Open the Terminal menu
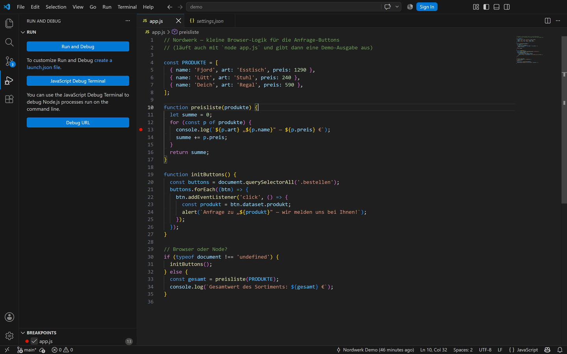The width and height of the screenshot is (567, 354). pos(127,7)
